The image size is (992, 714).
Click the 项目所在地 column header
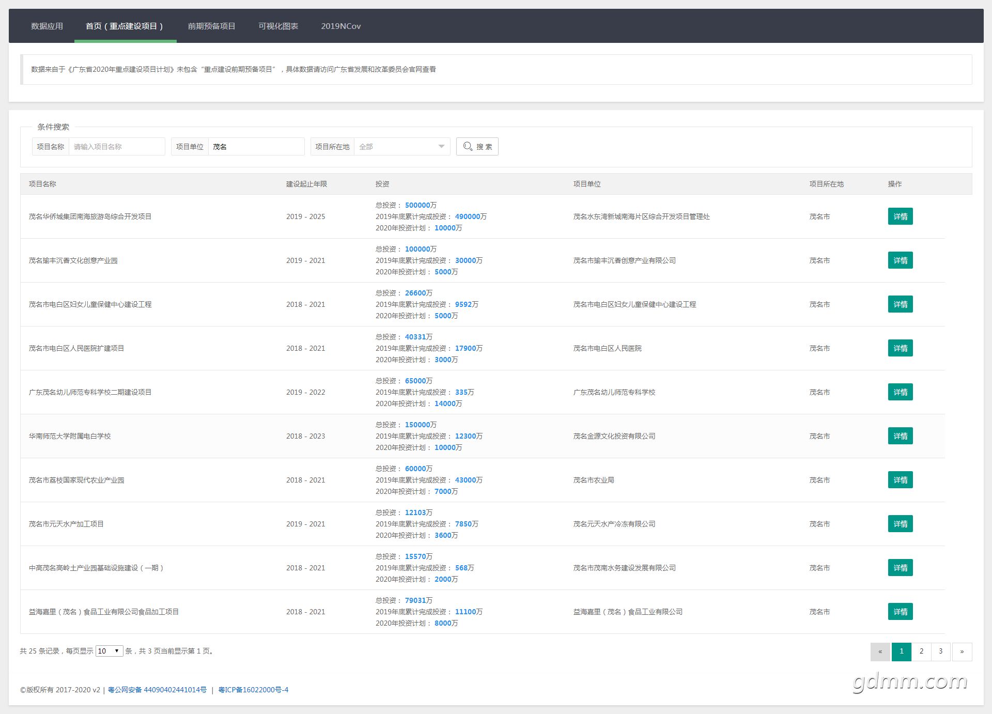(x=826, y=184)
